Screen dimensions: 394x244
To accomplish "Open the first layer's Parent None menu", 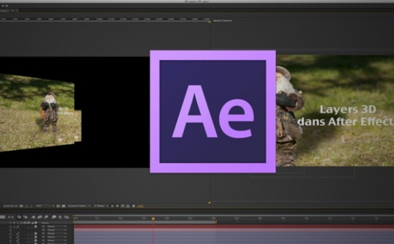I will point(56,227).
